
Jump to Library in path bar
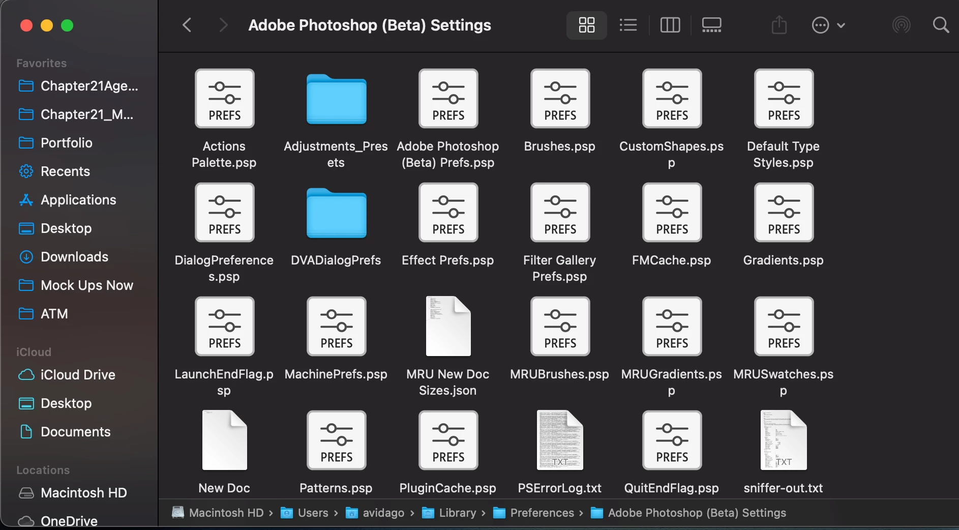click(449, 513)
